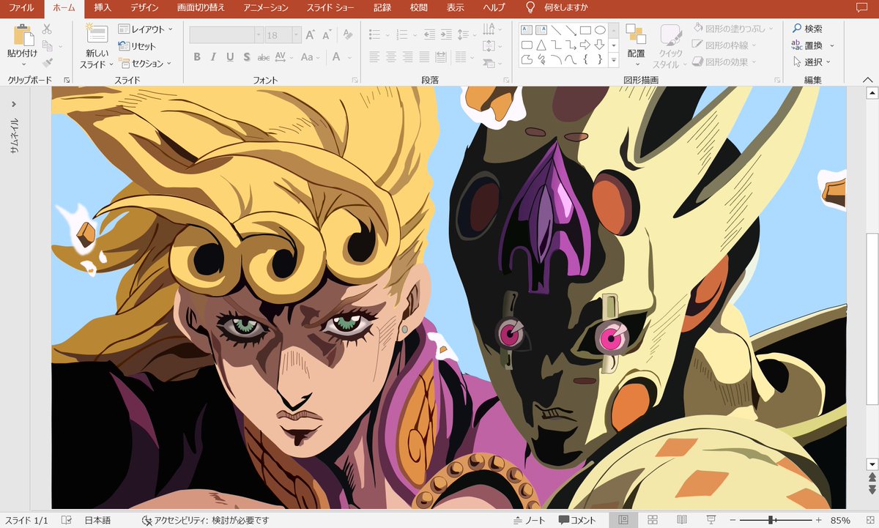Open the font size dropdown arrow

297,34
